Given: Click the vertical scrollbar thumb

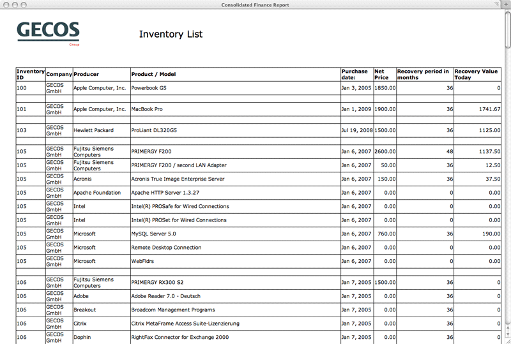Looking at the screenshot, I should [x=508, y=29].
